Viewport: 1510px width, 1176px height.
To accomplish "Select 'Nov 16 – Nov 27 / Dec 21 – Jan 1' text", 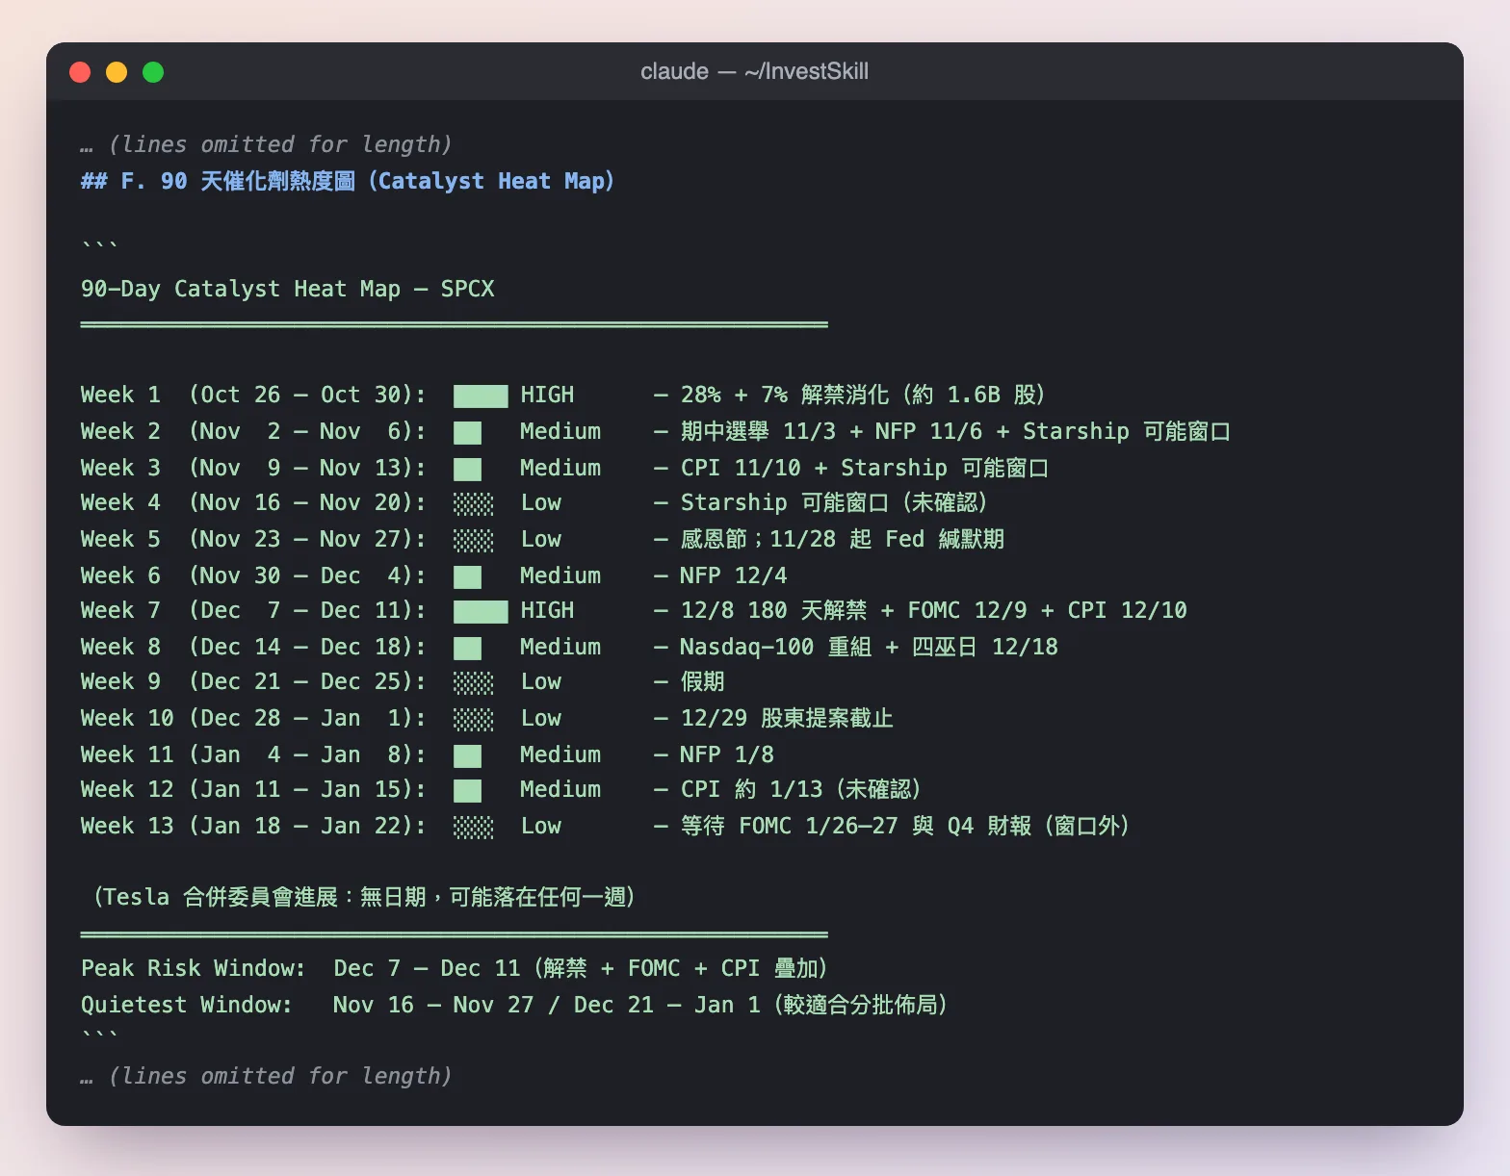I will click(547, 1005).
